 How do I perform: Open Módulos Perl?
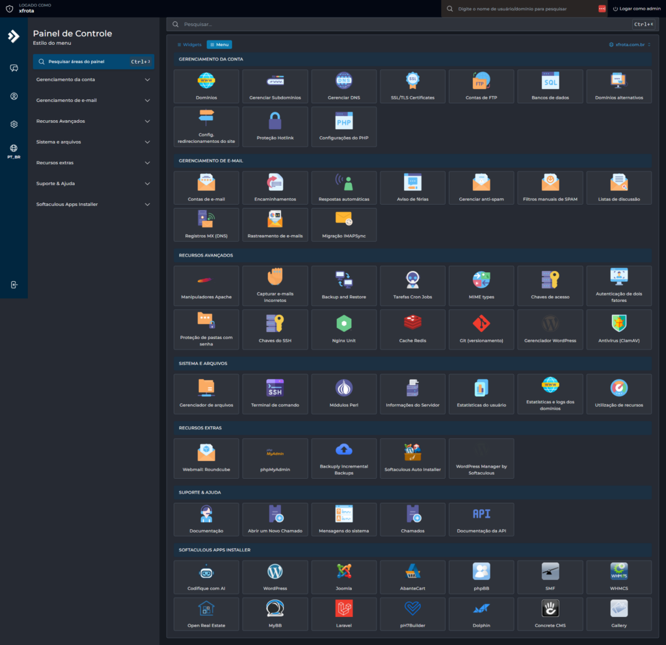pos(343,394)
